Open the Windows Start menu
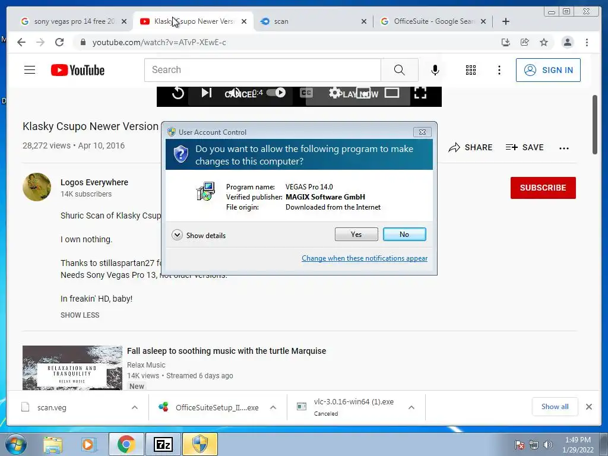 (16, 444)
